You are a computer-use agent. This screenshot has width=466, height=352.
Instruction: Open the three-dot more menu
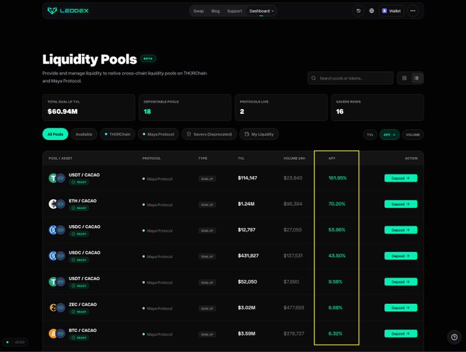click(x=412, y=11)
